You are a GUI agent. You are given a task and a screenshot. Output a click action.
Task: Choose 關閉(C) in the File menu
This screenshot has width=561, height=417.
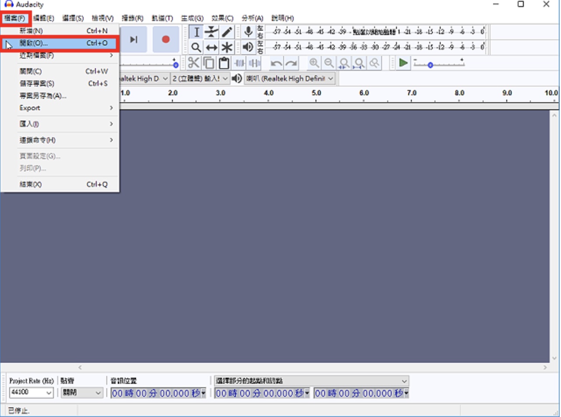tap(60, 71)
